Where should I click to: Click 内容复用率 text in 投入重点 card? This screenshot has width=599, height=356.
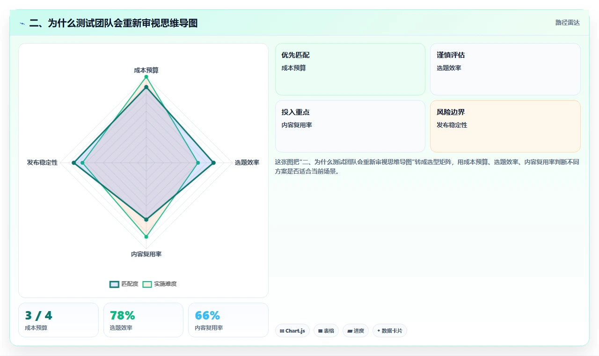(x=297, y=125)
